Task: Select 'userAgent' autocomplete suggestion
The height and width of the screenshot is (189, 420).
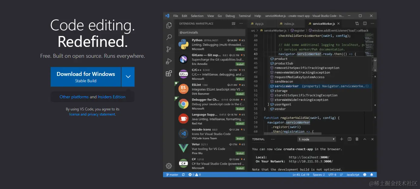Action: (320, 104)
